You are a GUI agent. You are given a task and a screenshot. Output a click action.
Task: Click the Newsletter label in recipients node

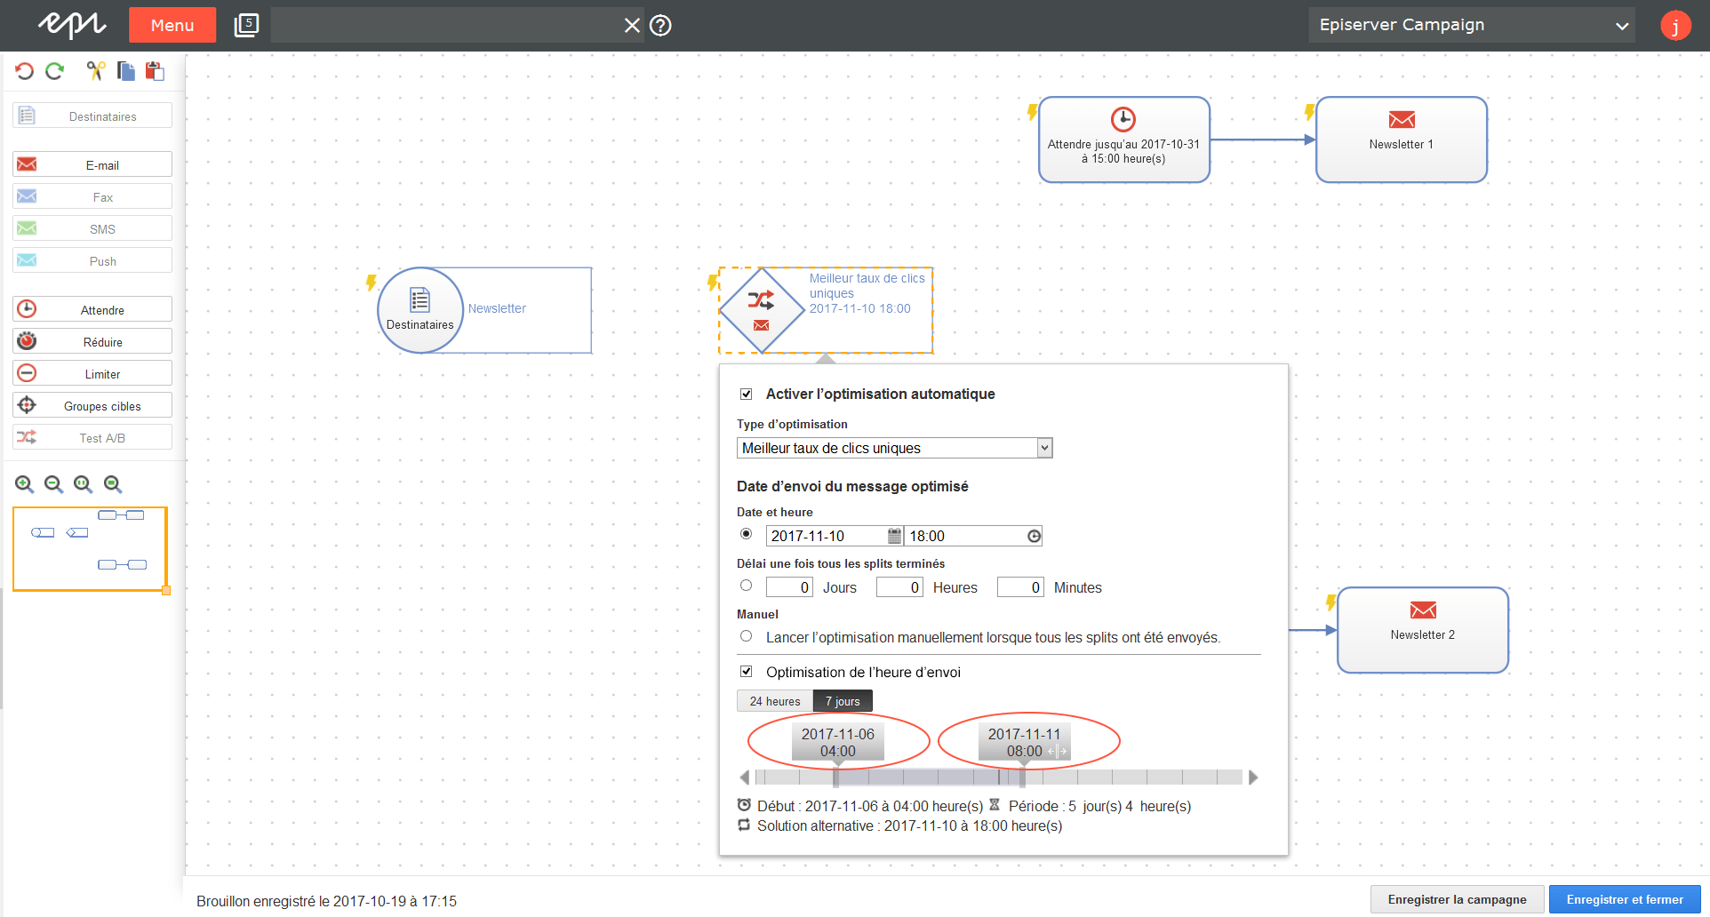497,308
